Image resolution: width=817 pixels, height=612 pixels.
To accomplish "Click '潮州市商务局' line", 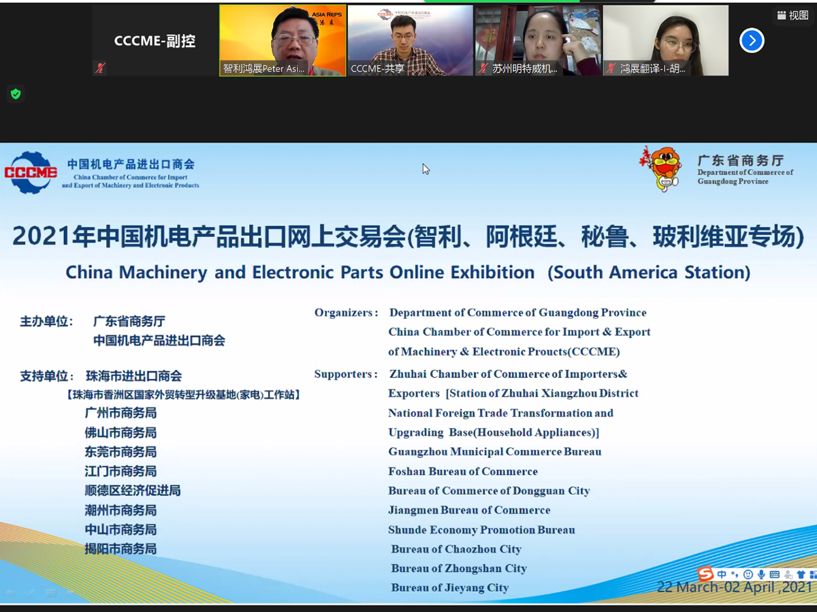I will pos(121,510).
